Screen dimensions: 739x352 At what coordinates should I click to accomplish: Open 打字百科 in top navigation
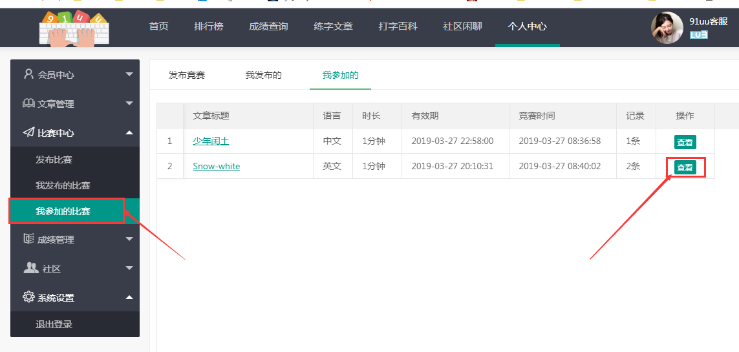pos(398,26)
